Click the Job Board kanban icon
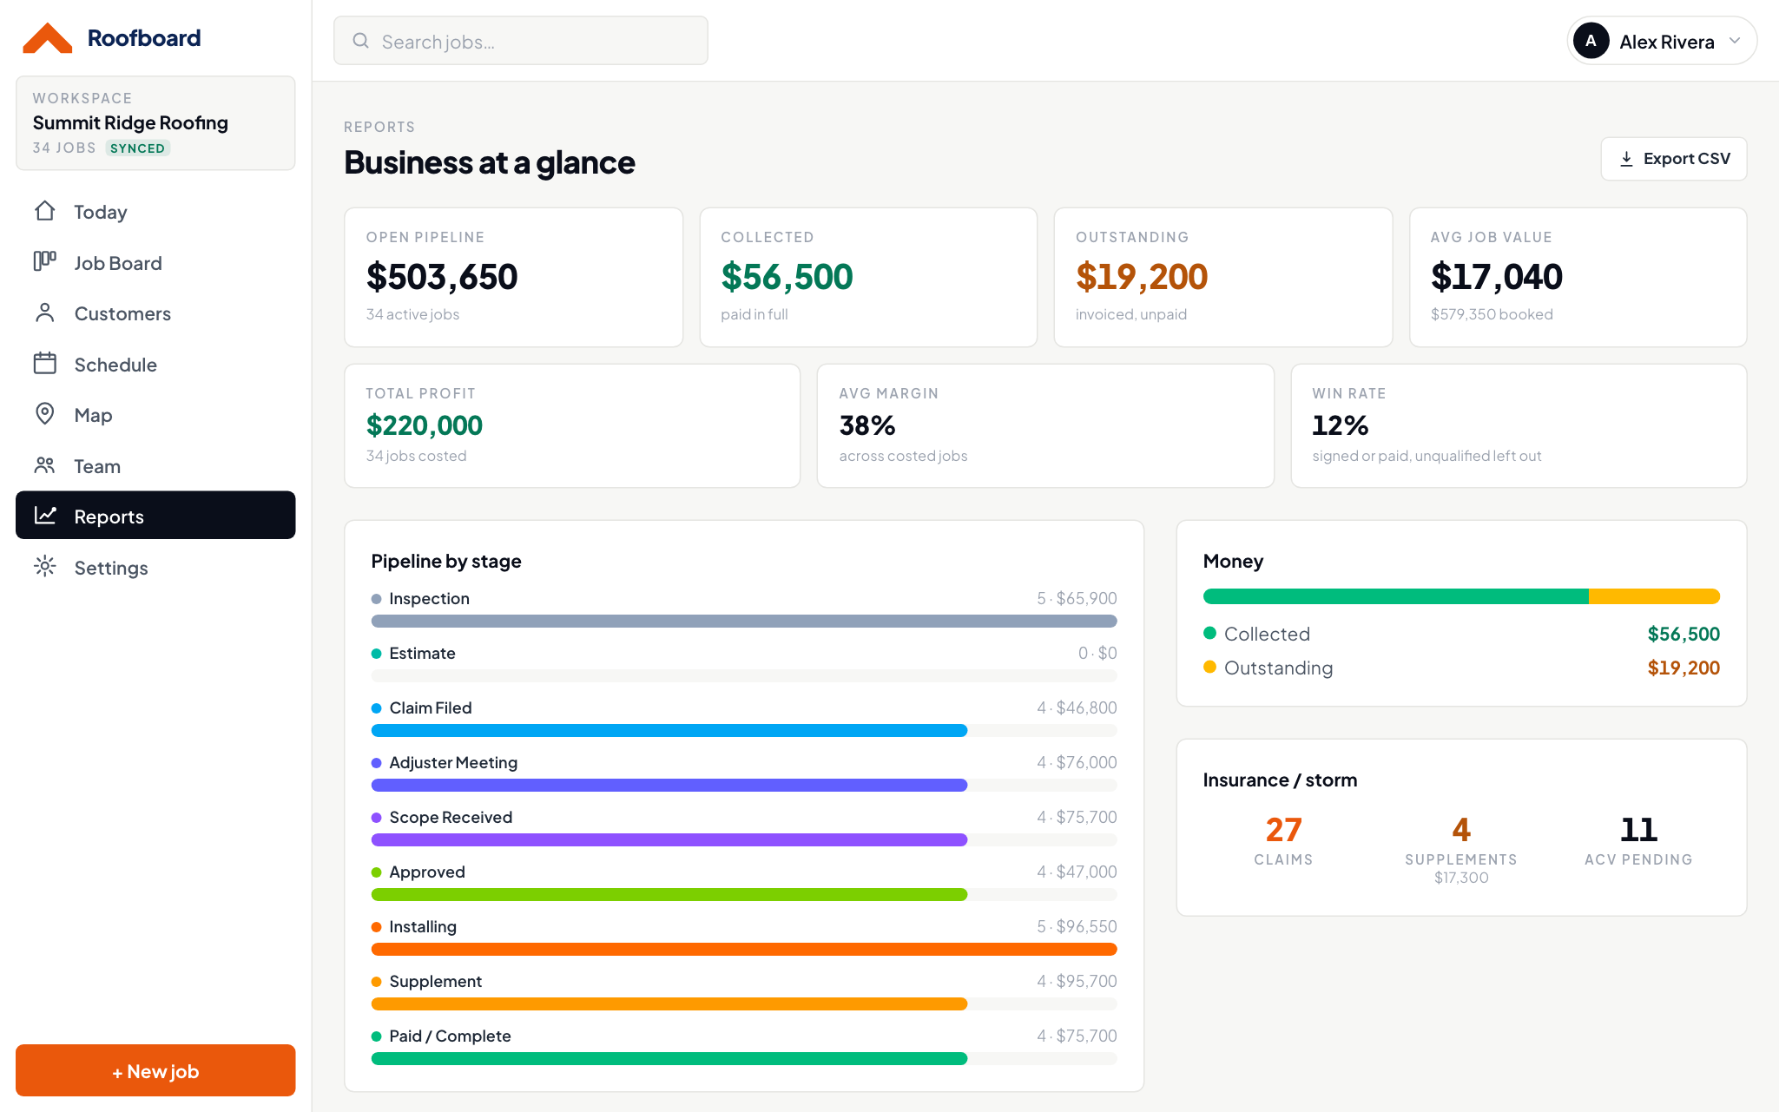This screenshot has height=1112, width=1779. pos(45,261)
